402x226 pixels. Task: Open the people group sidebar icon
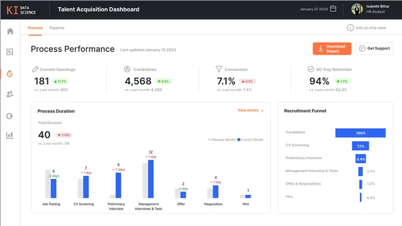(x=10, y=94)
